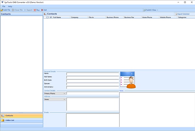The height and width of the screenshot is (131, 195).
Task: Sort by the Categories column
Action: (x=186, y=18)
